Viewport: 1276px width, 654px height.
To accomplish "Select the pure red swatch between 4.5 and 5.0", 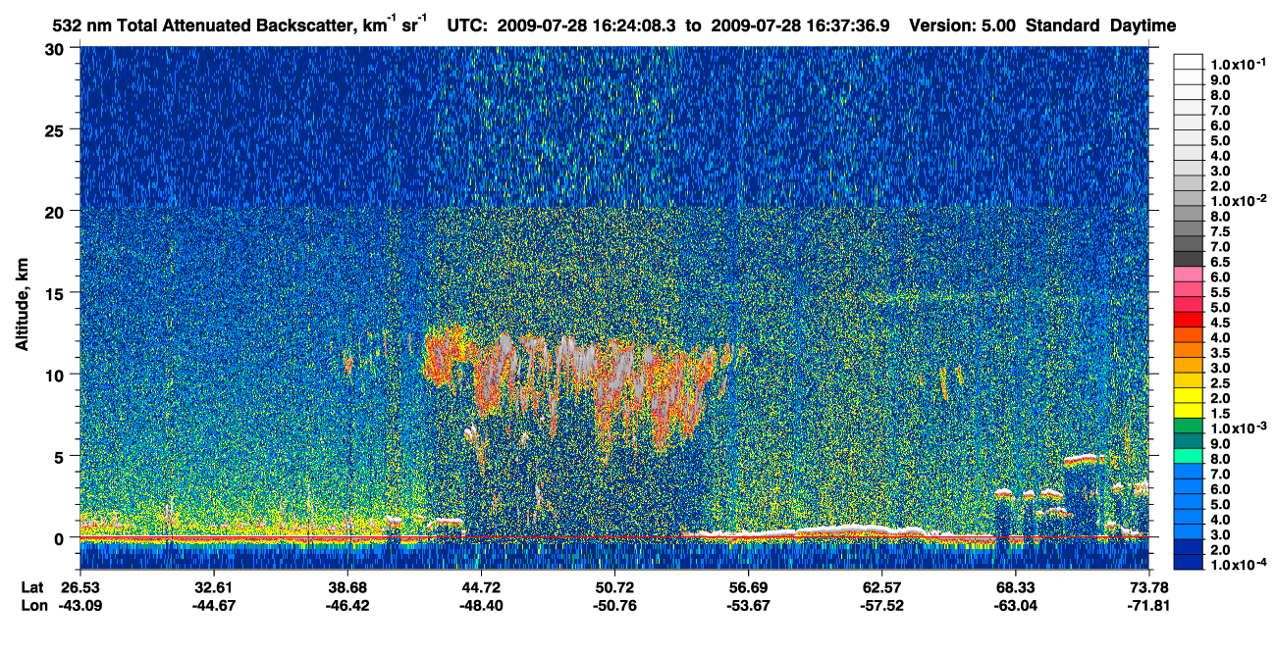I will pos(1188,320).
